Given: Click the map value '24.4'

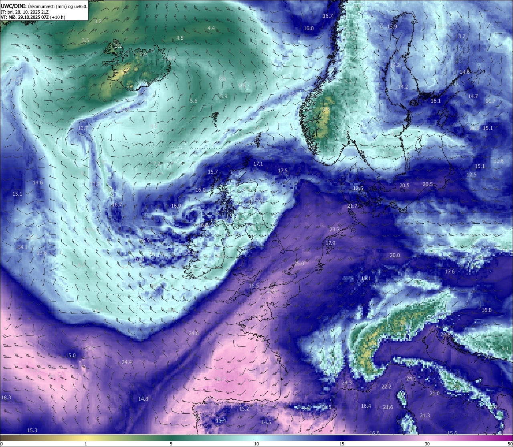Looking at the screenshot, I should click(x=127, y=362).
